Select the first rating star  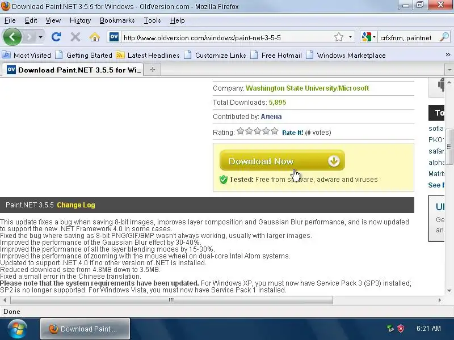coord(240,131)
